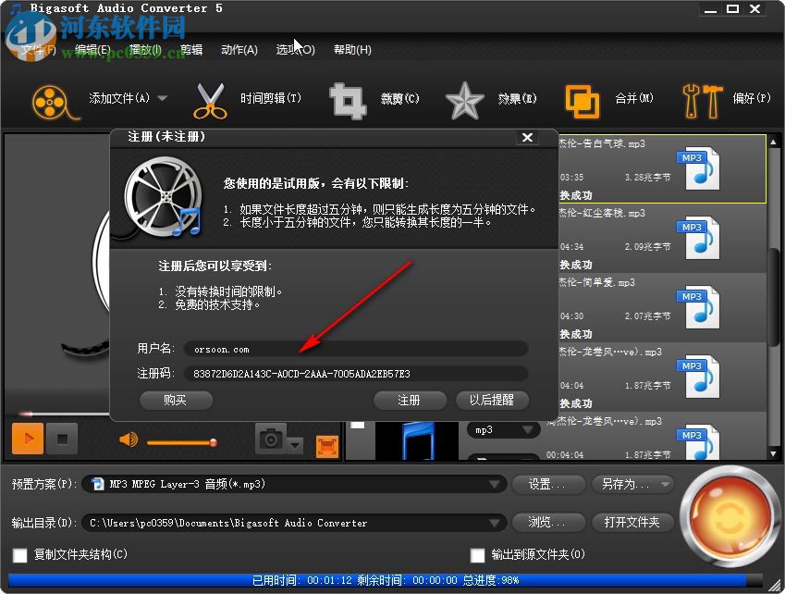Image resolution: width=785 pixels, height=594 pixels.
Task: Expand the add files dropdown arrow
Action: click(x=163, y=97)
